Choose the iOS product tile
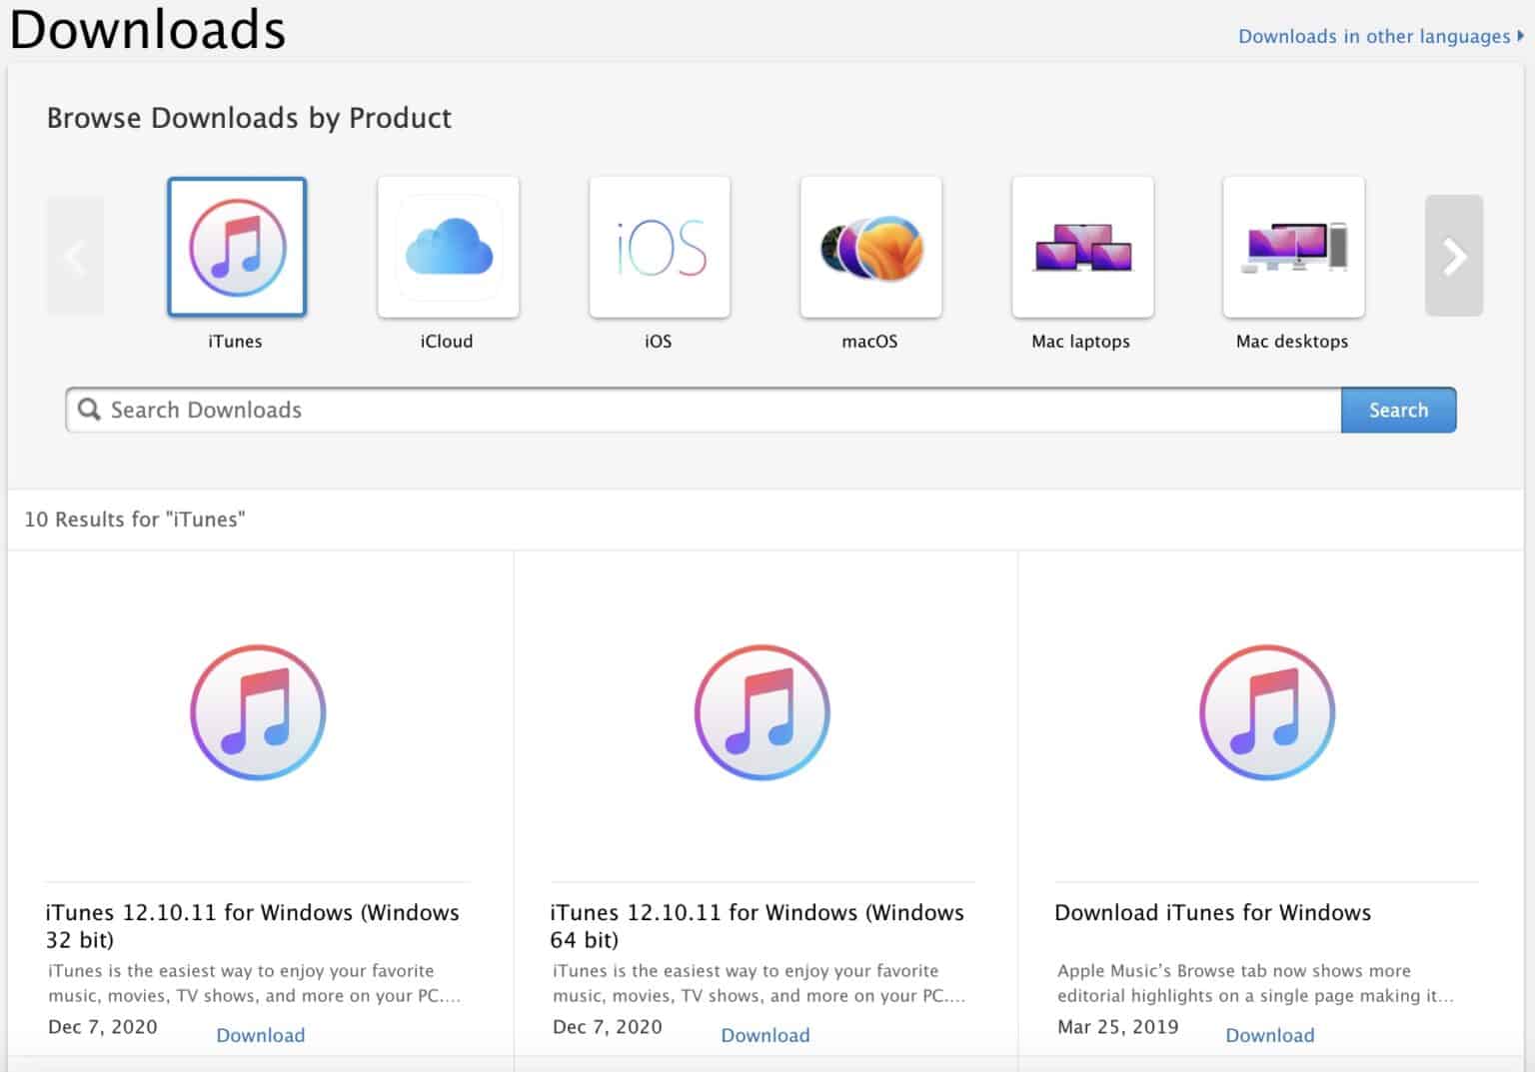This screenshot has height=1072, width=1535. click(x=660, y=247)
